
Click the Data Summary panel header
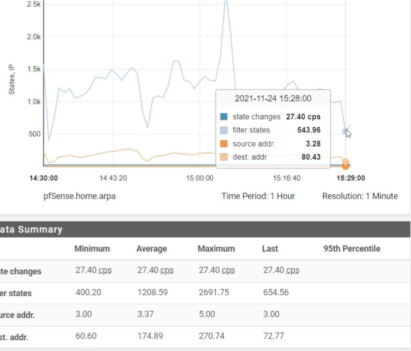pos(205,229)
